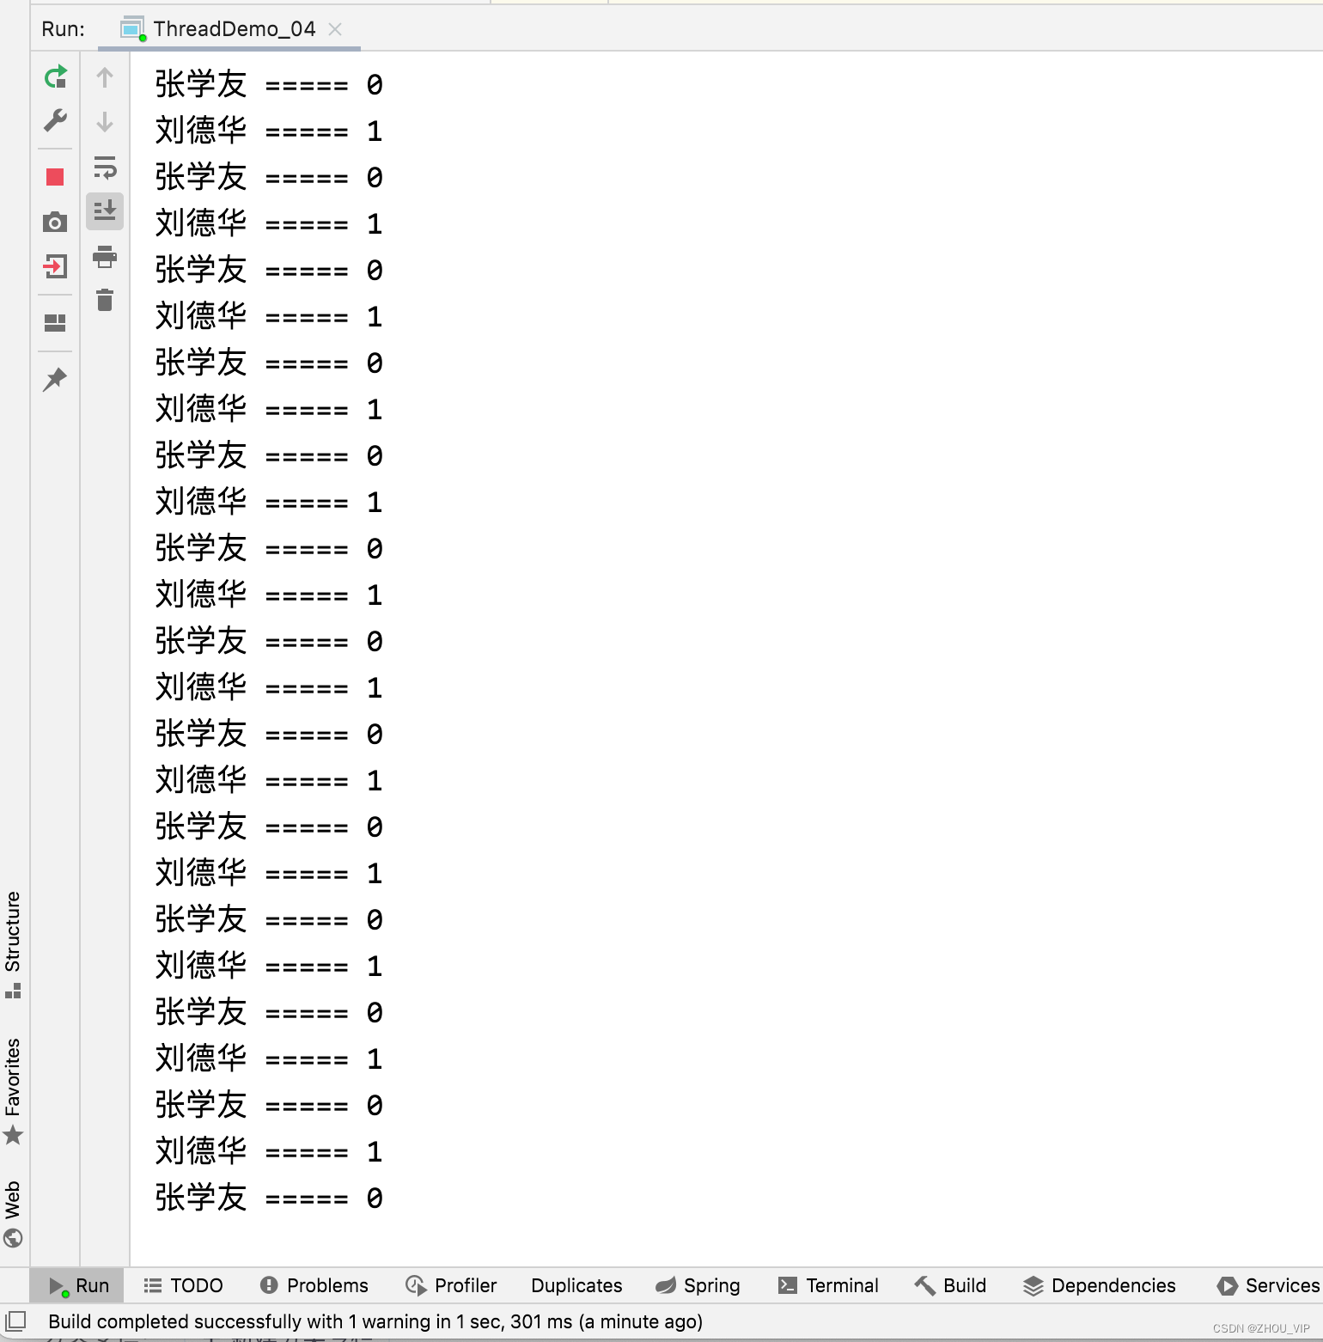1323x1342 pixels.
Task: Print the console output
Action: 105,256
